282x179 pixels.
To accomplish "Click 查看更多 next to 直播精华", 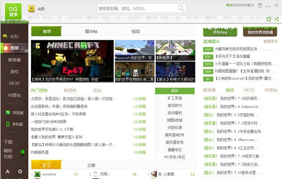I will click(271, 41).
